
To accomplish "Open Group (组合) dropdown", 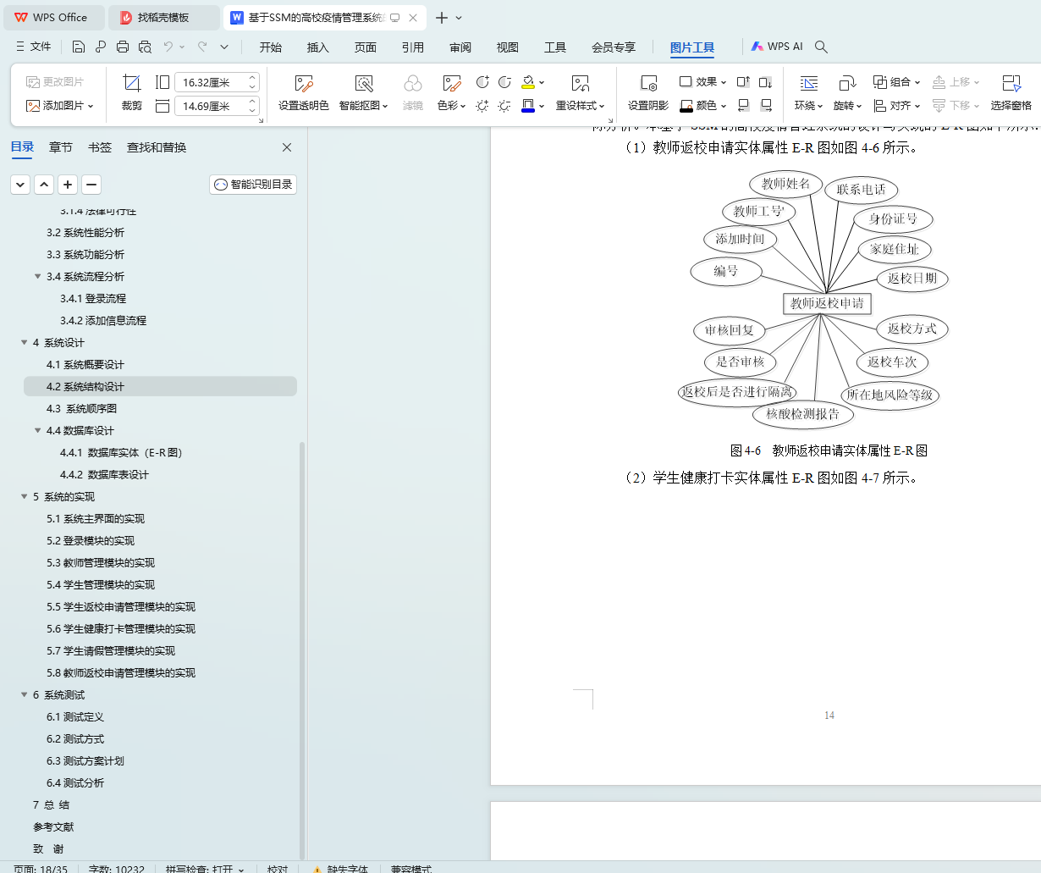I will coord(896,82).
